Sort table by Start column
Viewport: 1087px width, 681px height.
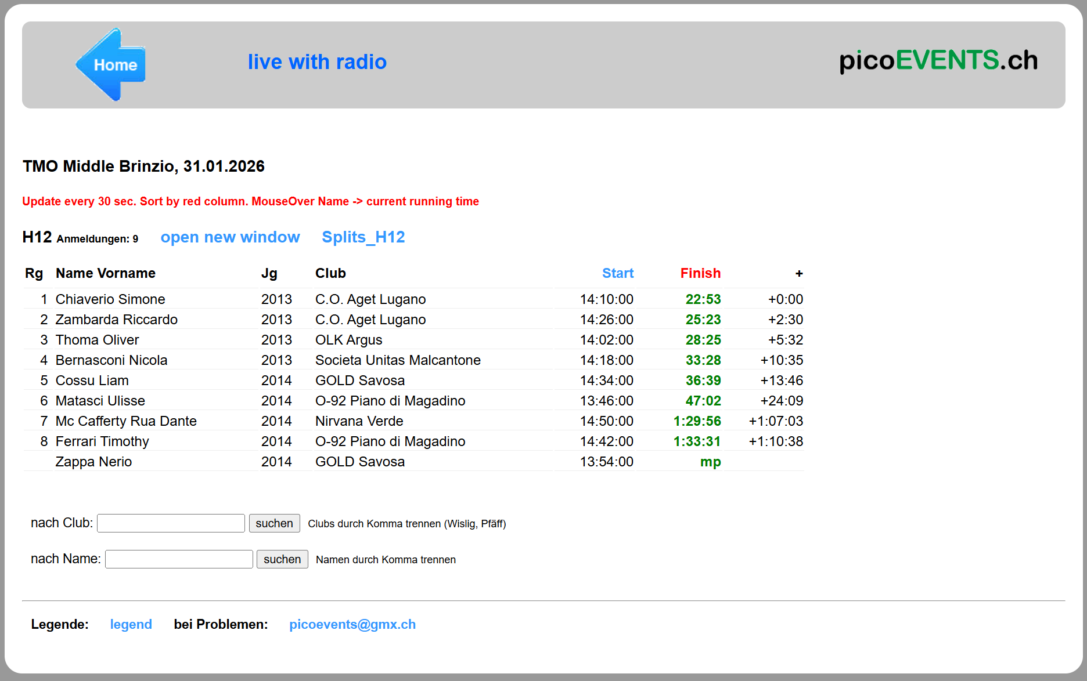click(617, 273)
